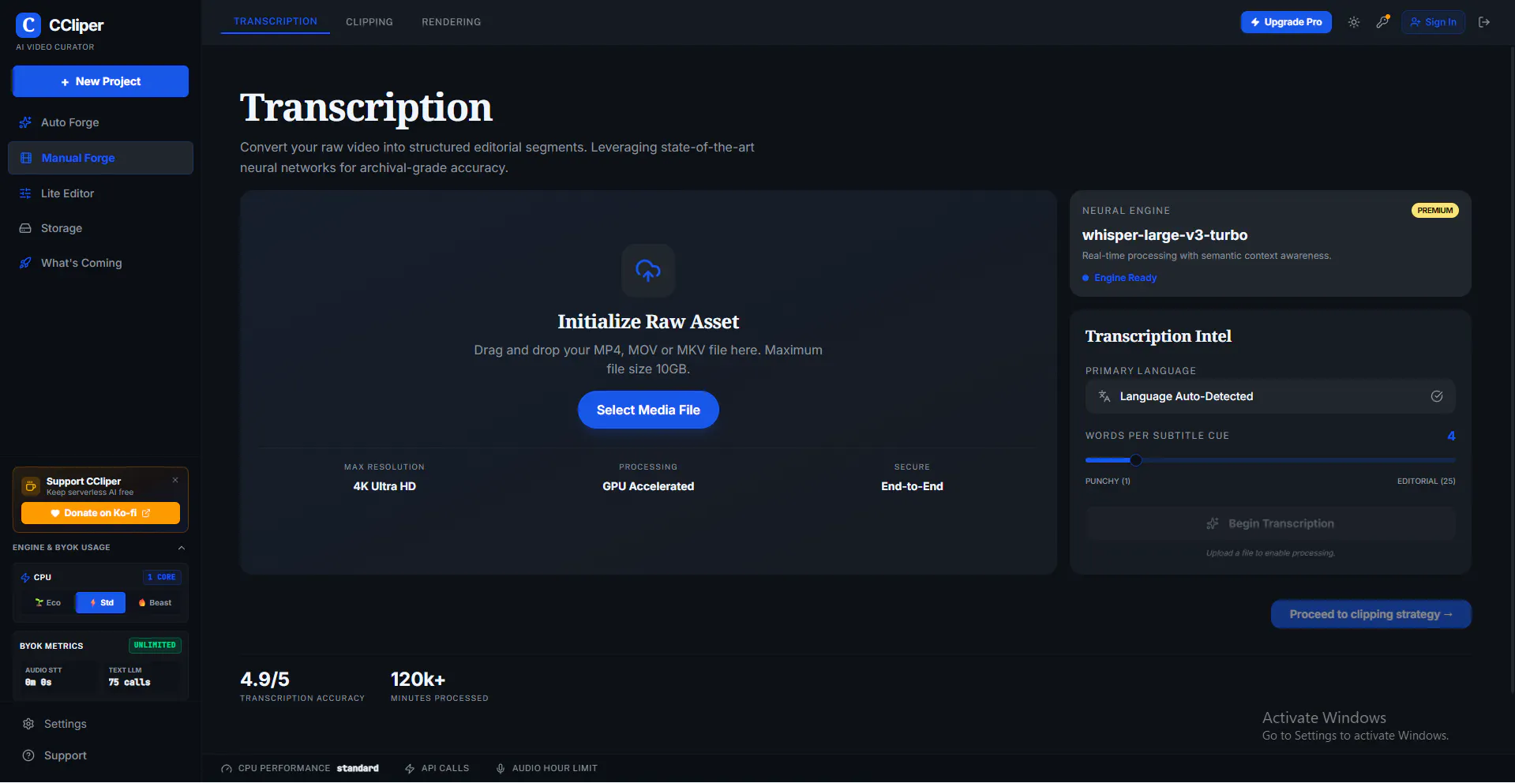Switch to the Rendering tab

tap(452, 22)
